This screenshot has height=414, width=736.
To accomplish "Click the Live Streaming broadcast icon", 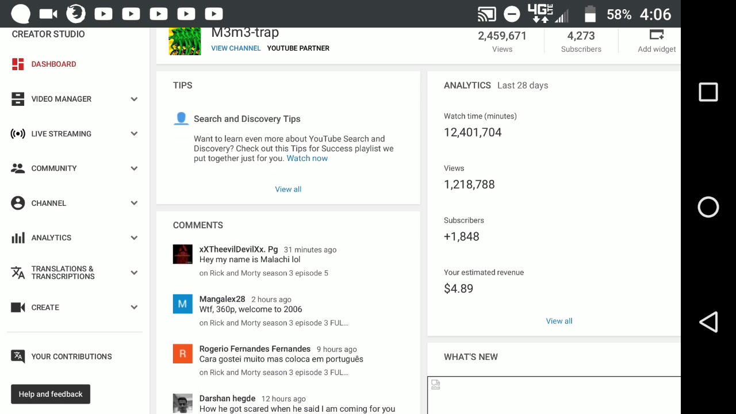I will tap(18, 133).
